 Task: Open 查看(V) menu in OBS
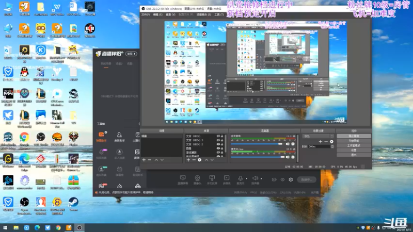click(x=170, y=14)
